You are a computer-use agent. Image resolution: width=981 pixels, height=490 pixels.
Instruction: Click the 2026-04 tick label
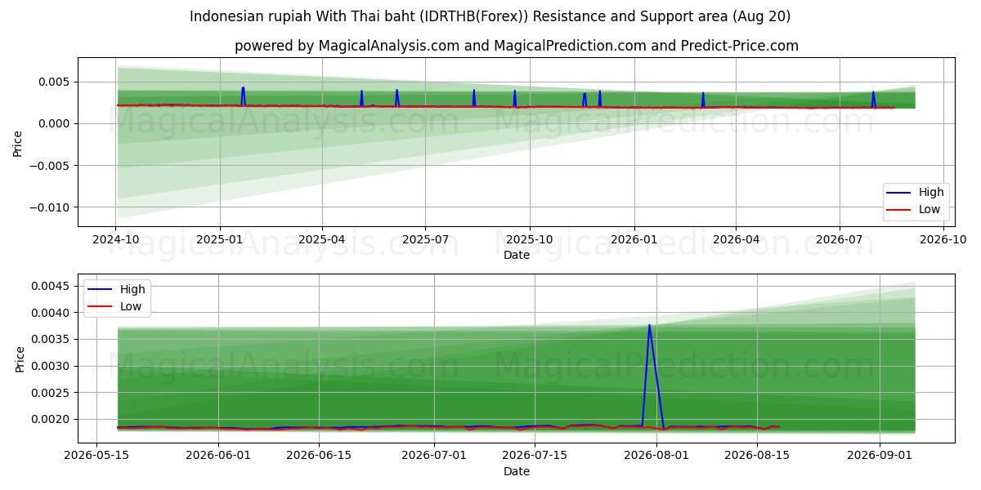click(x=736, y=240)
